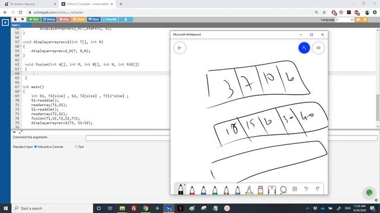Click the Save button in the editor toolbar
The height and width of the screenshot is (213, 380).
click(94, 20)
